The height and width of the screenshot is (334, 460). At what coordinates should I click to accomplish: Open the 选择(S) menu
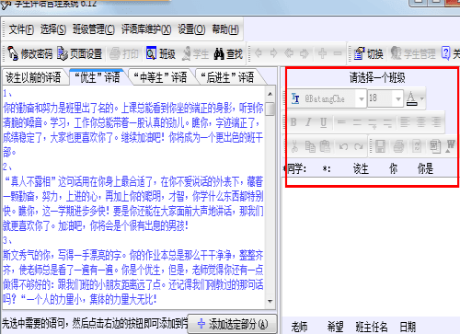(53, 29)
